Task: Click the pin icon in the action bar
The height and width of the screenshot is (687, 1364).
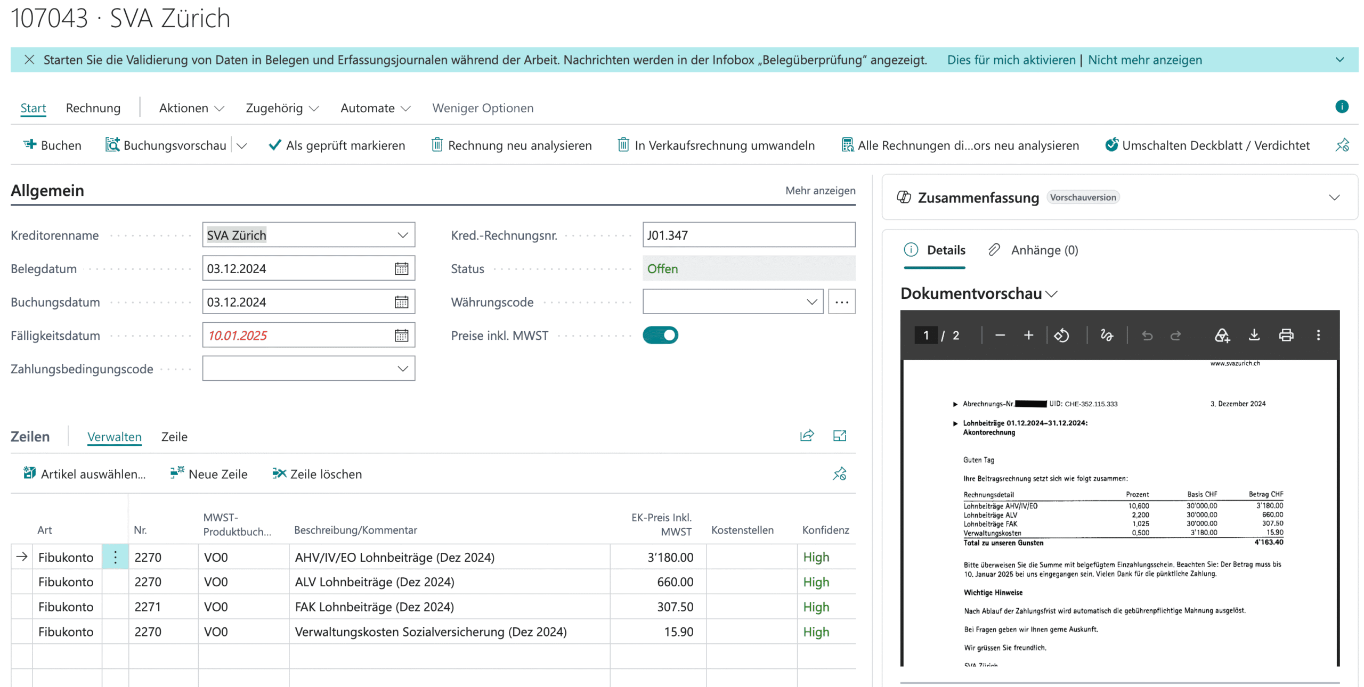Action: pos(1342,145)
